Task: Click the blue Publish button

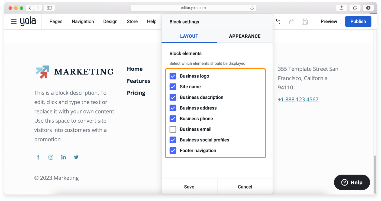Action: point(358,21)
